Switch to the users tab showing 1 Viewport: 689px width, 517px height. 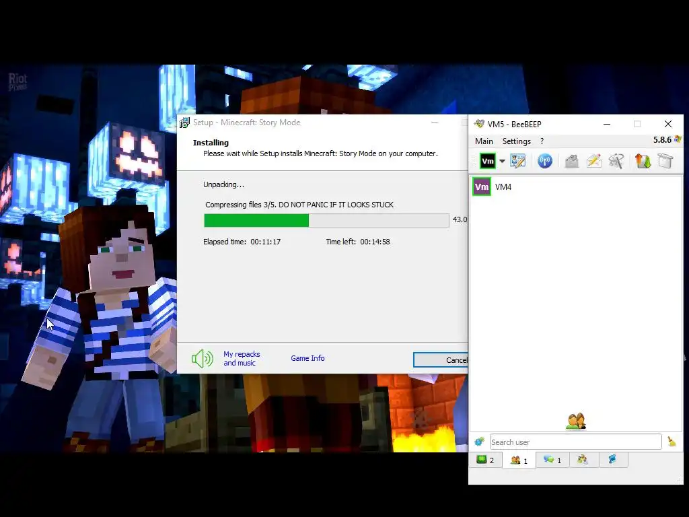click(519, 460)
